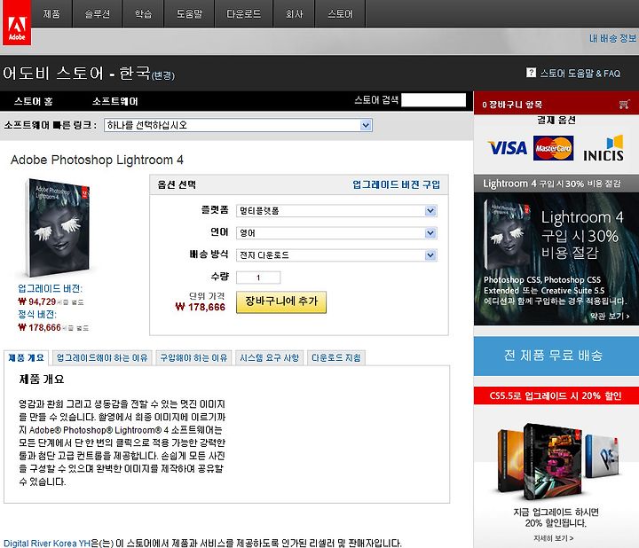Open 0 장바구니 항목 cart bar

tap(556, 105)
